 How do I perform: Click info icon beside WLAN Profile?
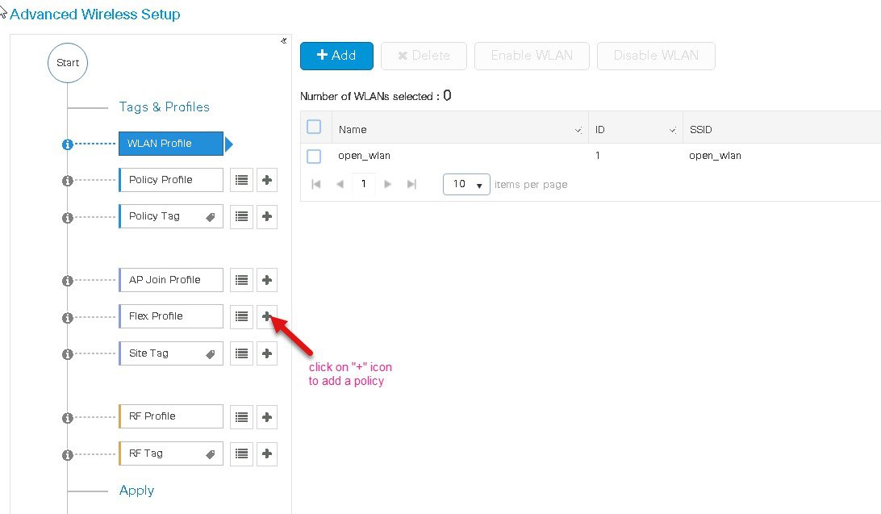(68, 144)
